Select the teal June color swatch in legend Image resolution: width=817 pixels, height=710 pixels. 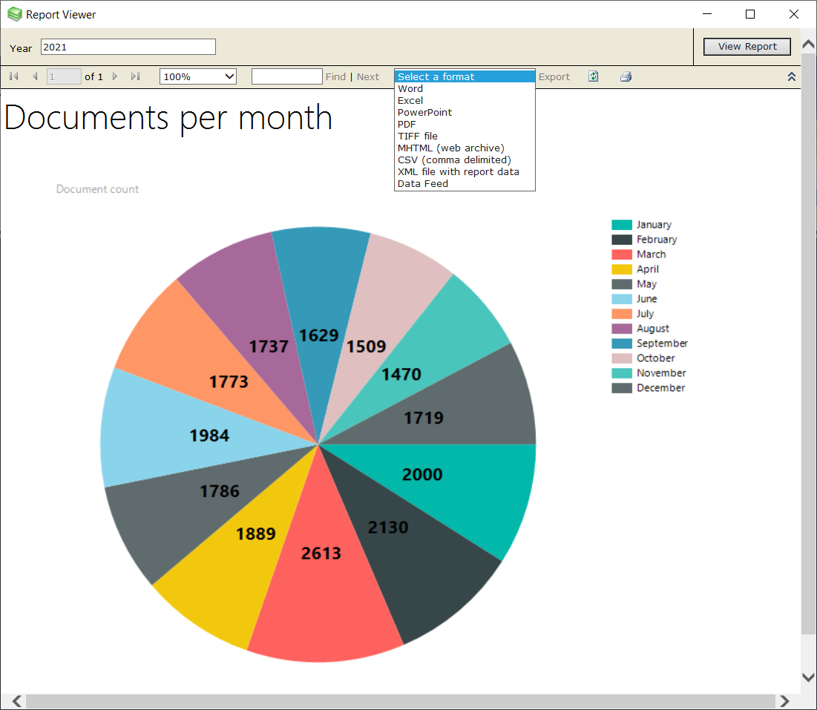pyautogui.click(x=623, y=298)
